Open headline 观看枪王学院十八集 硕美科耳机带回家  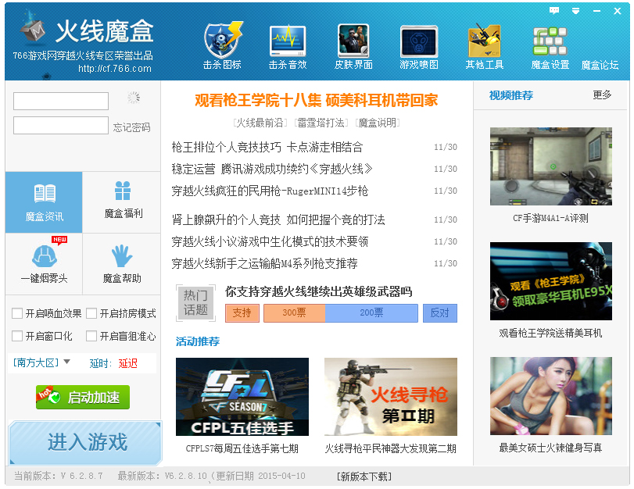316,100
